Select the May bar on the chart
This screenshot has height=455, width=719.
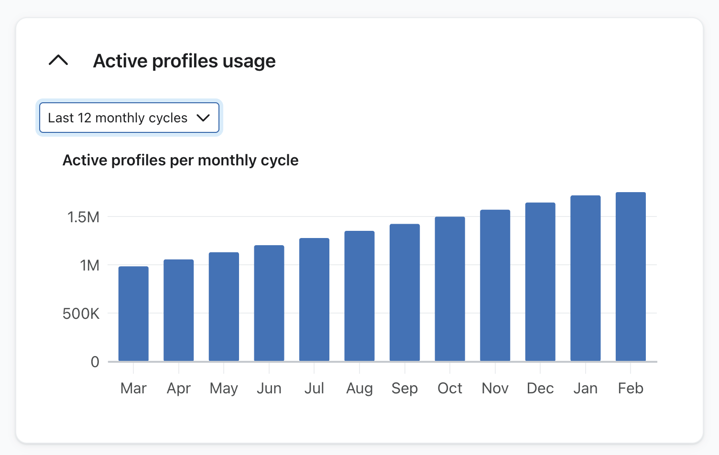pyautogui.click(x=223, y=306)
